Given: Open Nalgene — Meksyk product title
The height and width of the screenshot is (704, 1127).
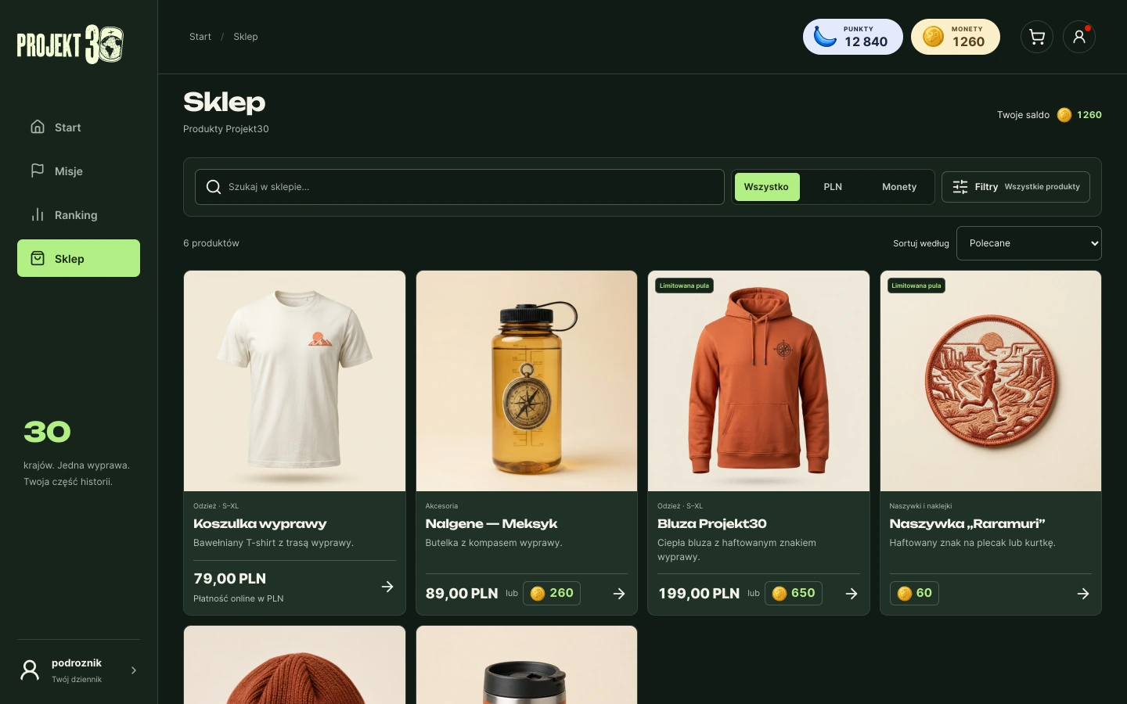Looking at the screenshot, I should 491,523.
